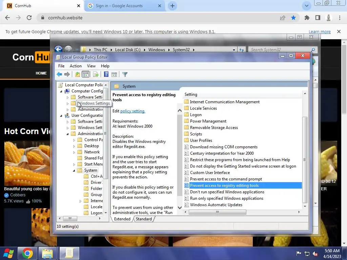
Task: Click the Export List toolbar icon
Action: click(96, 74)
